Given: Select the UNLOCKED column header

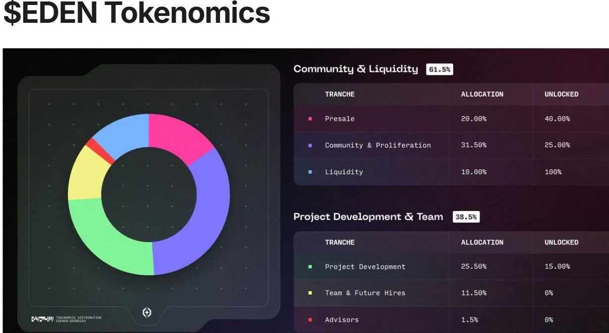Looking at the screenshot, I should [560, 94].
